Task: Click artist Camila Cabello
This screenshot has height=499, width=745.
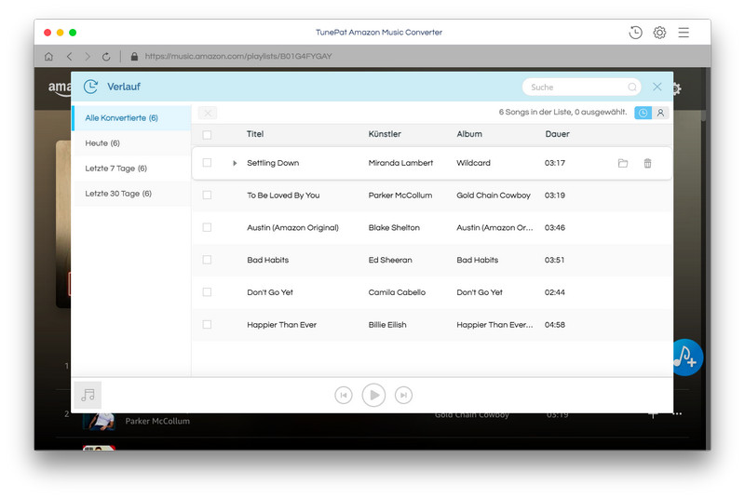Action: point(397,292)
